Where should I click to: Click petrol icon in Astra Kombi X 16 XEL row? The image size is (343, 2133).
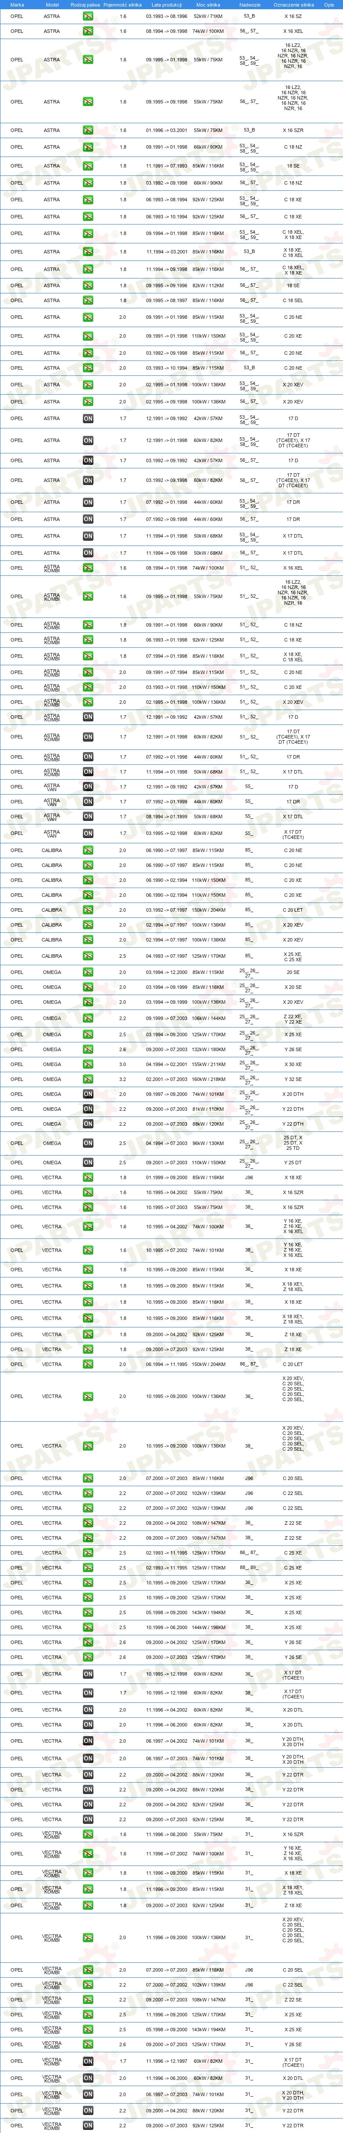point(88,568)
